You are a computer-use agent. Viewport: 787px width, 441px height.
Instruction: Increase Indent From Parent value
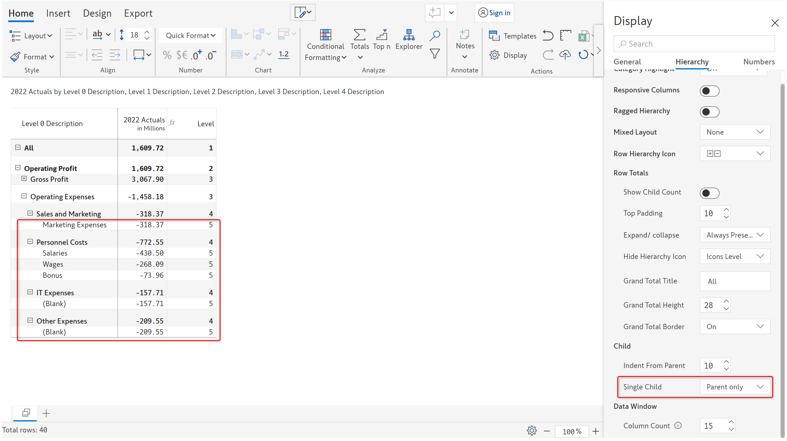726,362
